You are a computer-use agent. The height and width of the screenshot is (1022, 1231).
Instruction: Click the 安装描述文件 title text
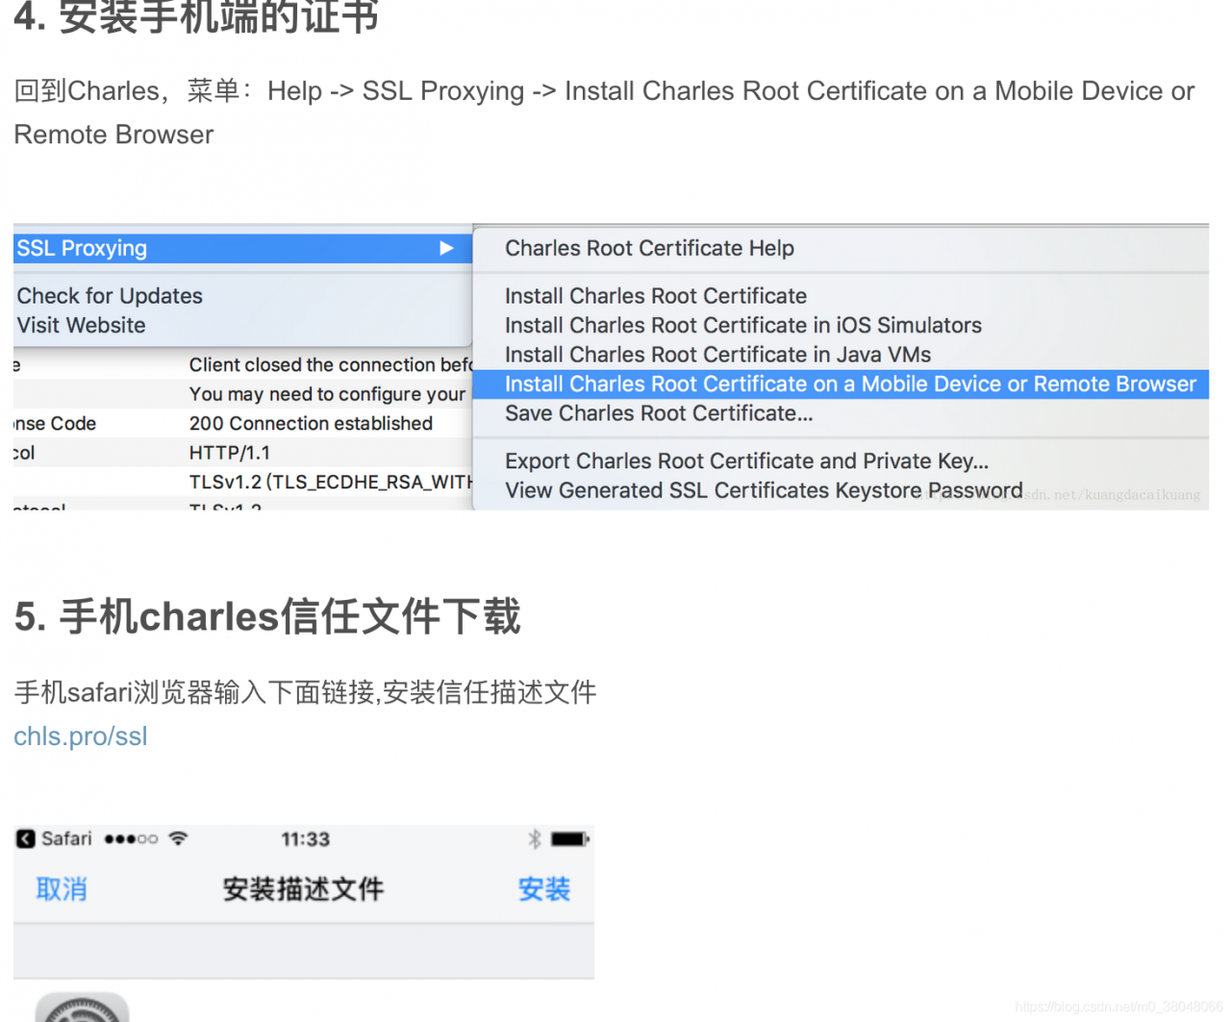click(x=303, y=889)
